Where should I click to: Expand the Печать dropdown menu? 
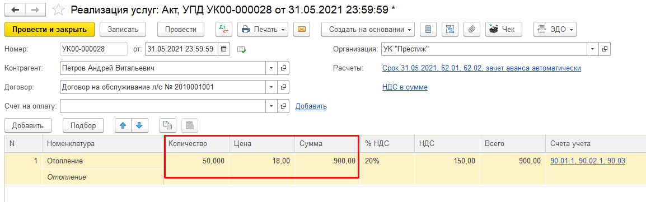coord(263,29)
